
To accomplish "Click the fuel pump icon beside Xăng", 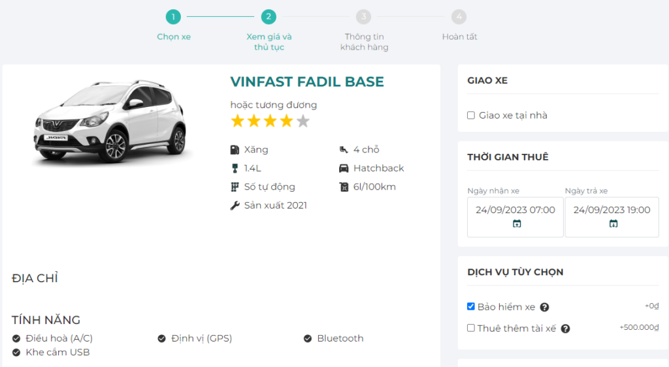I will tap(235, 150).
